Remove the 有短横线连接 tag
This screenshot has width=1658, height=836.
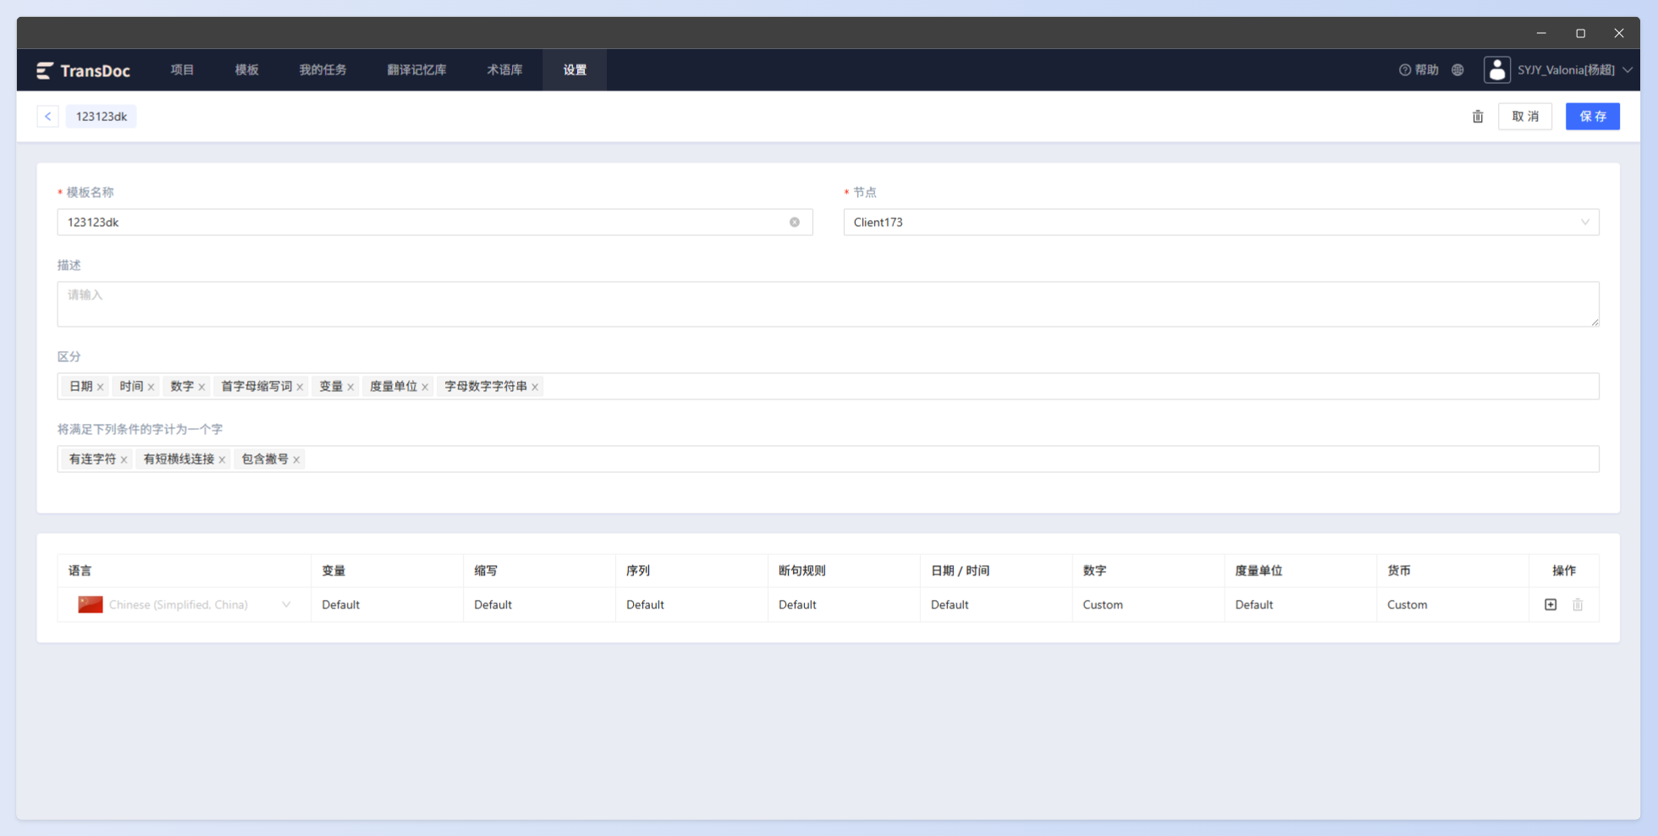[222, 459]
